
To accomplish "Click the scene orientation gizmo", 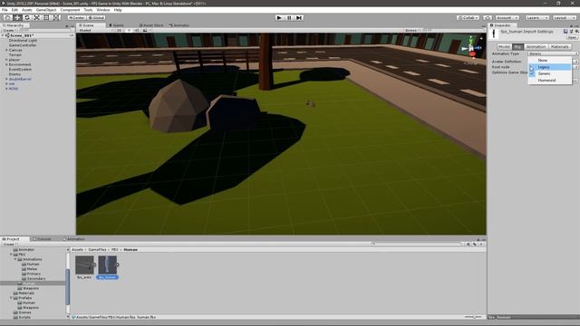I will [x=471, y=48].
